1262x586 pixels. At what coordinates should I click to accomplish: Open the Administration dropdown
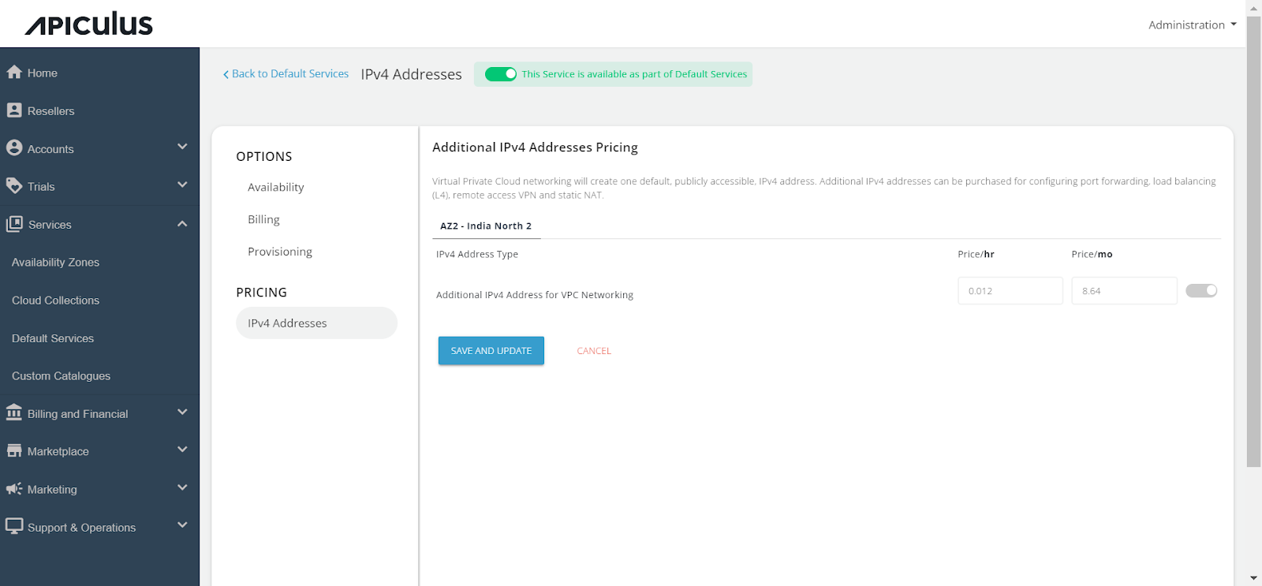pos(1192,25)
